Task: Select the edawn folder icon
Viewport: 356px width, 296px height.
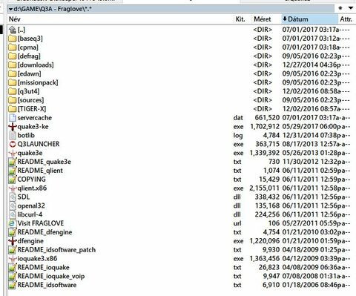Action: tap(13, 73)
